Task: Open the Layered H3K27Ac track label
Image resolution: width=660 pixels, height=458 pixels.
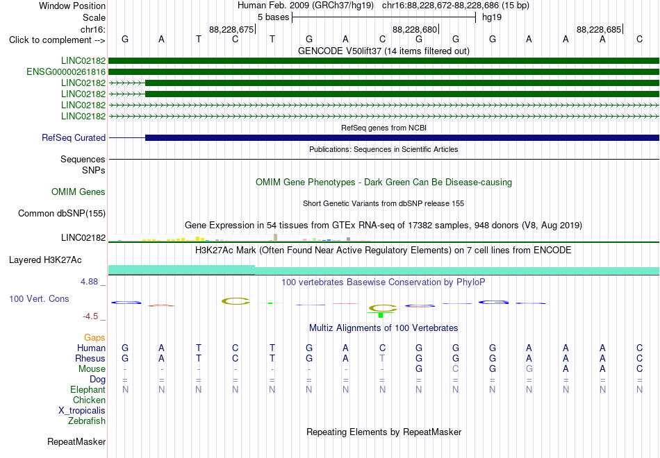Action: click(45, 260)
